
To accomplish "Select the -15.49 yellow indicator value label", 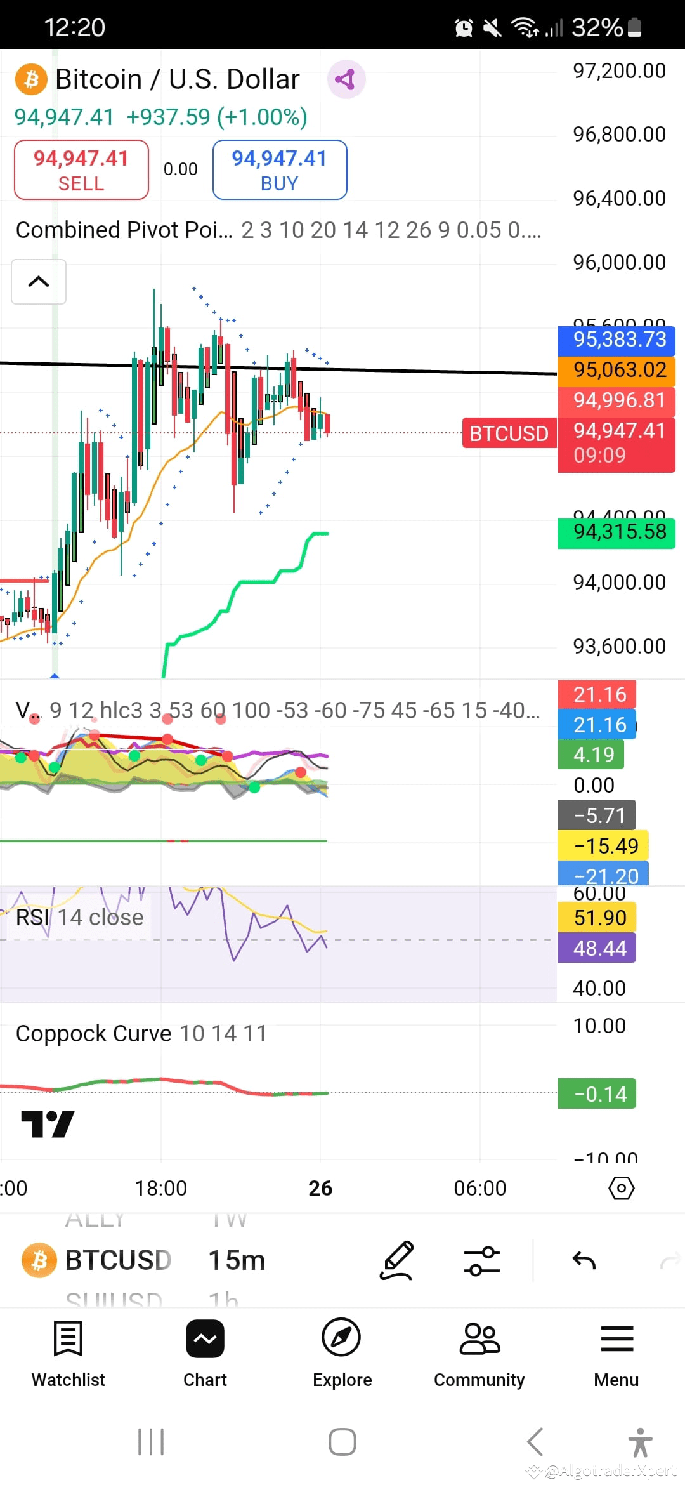I will (x=603, y=846).
